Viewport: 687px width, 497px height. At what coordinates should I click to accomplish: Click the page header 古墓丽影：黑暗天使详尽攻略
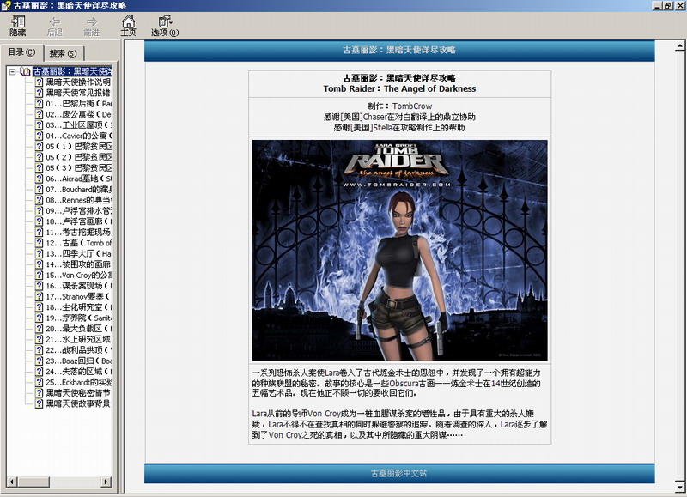pos(399,50)
